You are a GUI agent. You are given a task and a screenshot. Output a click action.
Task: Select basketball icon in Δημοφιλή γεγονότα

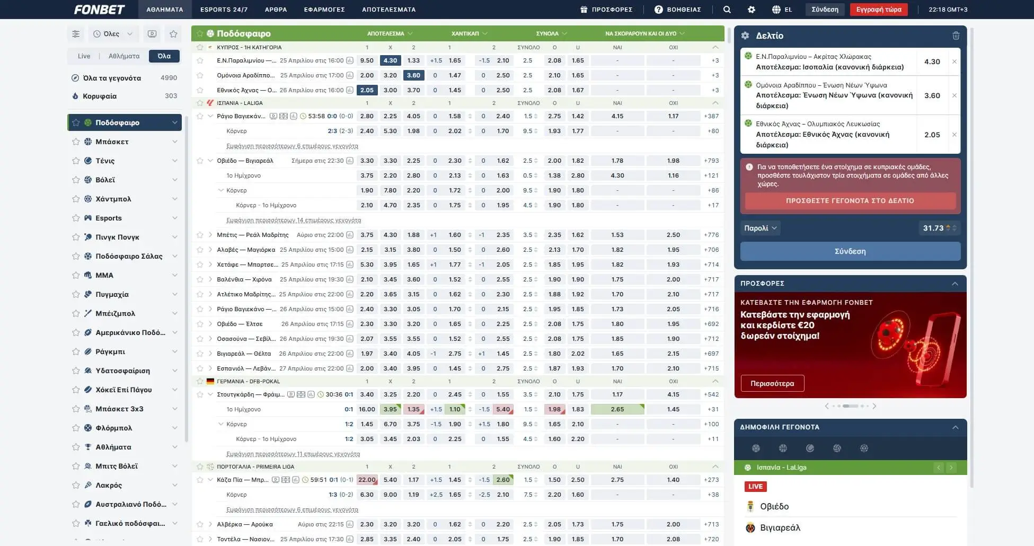[x=783, y=448]
